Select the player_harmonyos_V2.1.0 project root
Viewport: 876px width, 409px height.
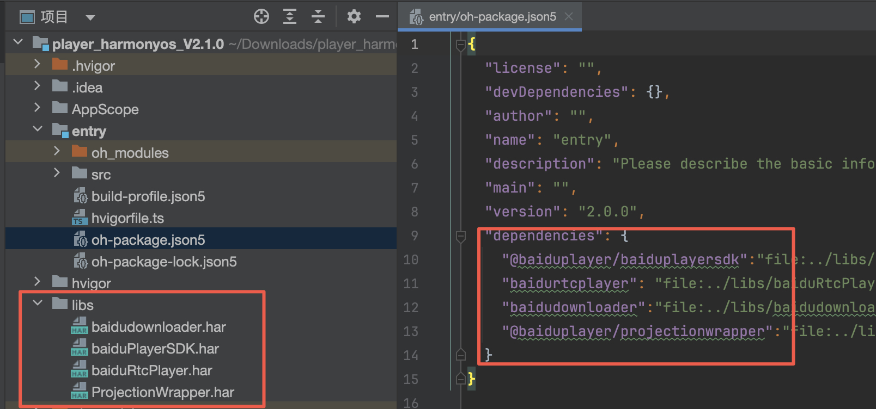tap(201, 44)
